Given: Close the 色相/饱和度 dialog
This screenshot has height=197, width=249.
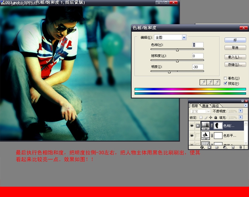Looking at the screenshot, I should click(x=243, y=28).
